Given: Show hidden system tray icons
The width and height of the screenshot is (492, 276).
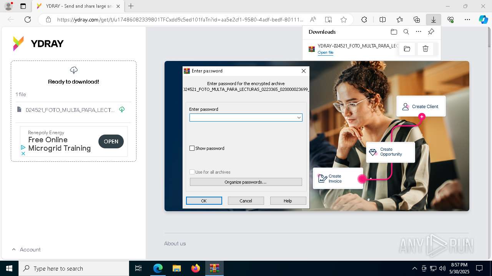Looking at the screenshot, I should (x=414, y=268).
